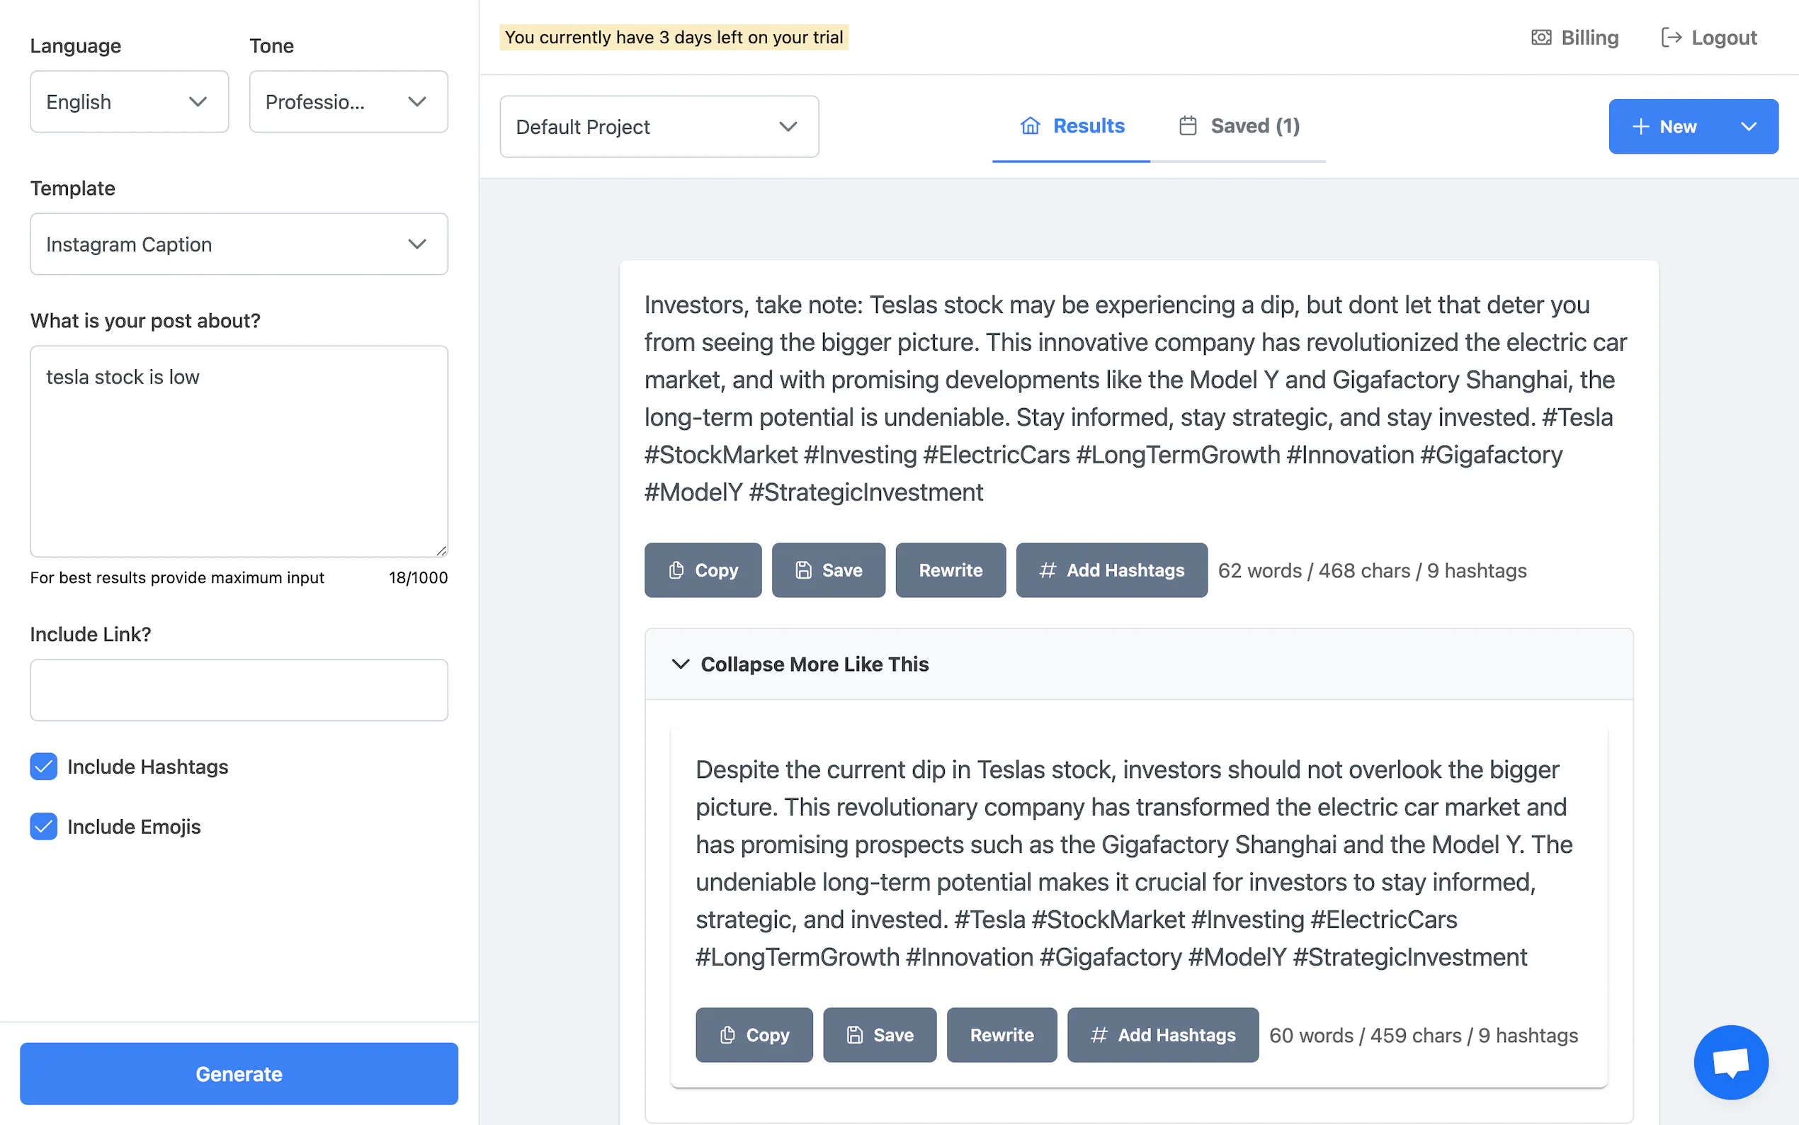
Task: Click the Logout arrow icon
Action: point(1671,38)
